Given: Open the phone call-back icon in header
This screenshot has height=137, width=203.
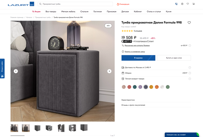Looking at the screenshot, I should (x=176, y=4).
